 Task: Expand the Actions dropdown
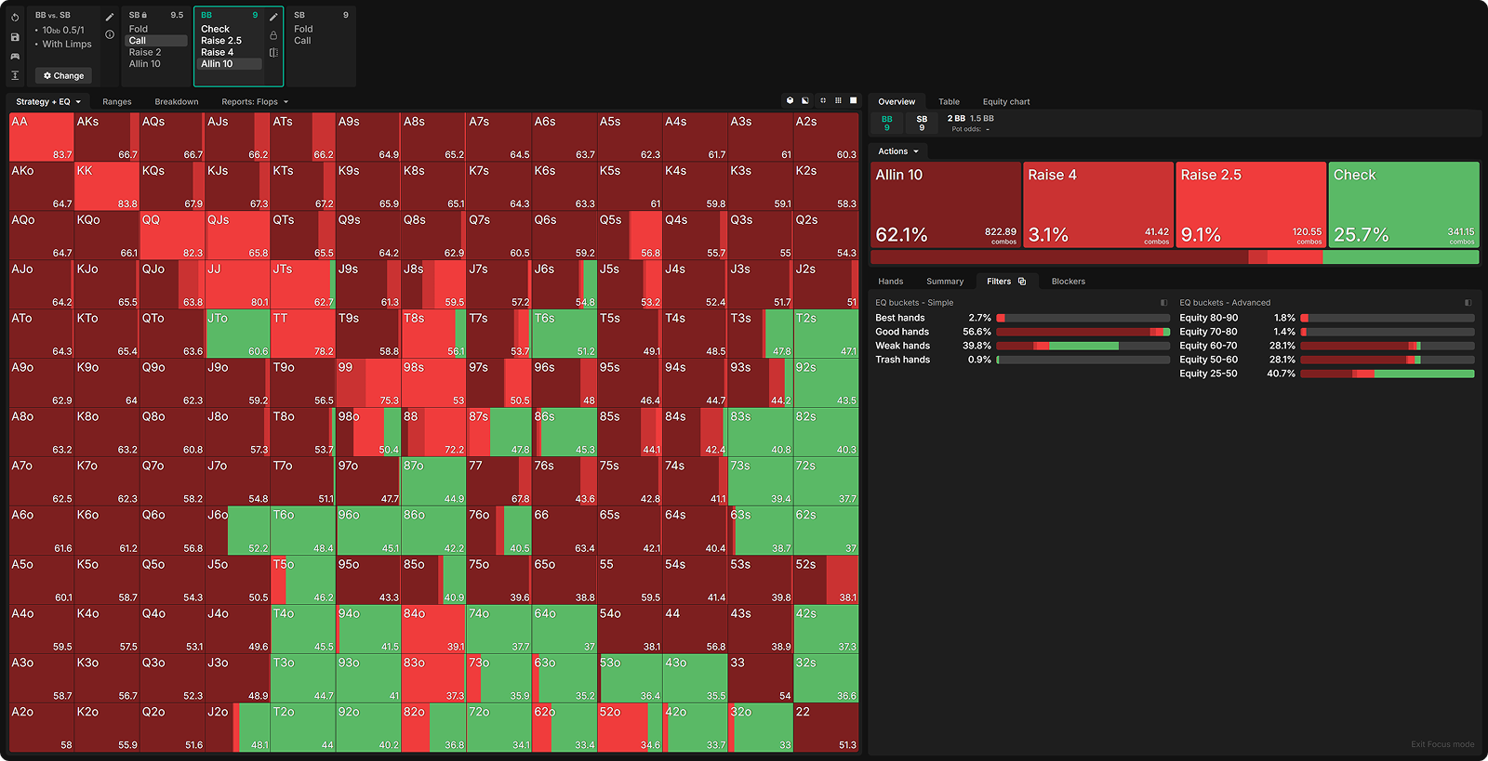point(898,151)
